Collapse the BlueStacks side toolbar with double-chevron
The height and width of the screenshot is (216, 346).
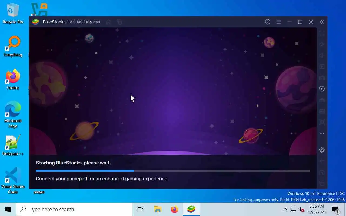pyautogui.click(x=322, y=22)
